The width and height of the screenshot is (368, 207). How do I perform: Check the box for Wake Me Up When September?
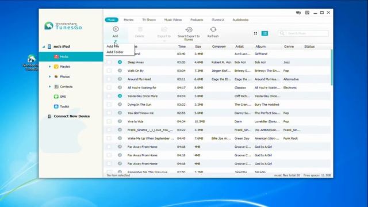[x=109, y=138]
